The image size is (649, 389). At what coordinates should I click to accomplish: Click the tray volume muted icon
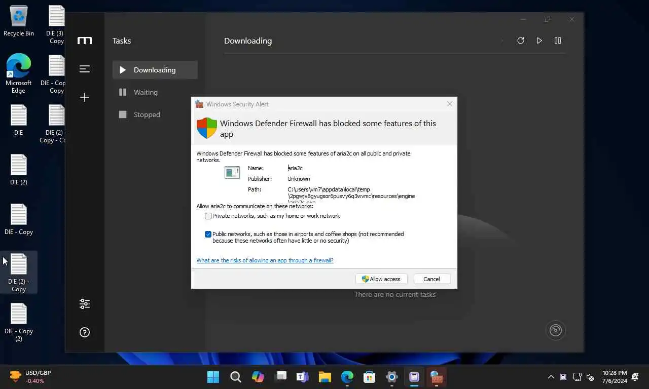pos(590,377)
